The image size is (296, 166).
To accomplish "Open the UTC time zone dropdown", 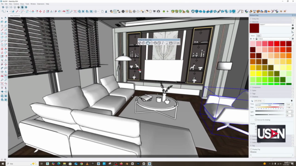I will (x=259, y=101).
